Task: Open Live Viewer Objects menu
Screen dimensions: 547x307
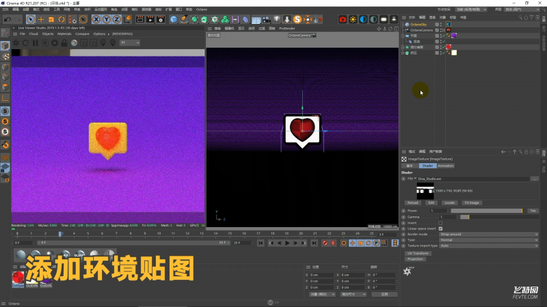Action: click(48, 33)
